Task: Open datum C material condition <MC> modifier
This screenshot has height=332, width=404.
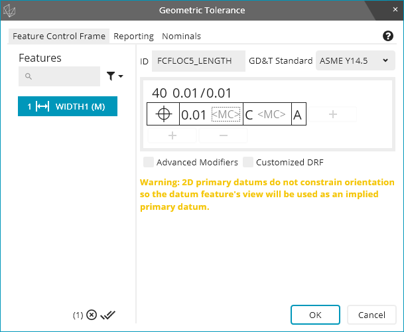Action: click(271, 114)
